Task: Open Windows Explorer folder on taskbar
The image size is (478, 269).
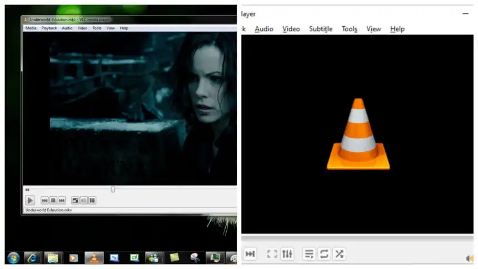Action: pos(53,258)
